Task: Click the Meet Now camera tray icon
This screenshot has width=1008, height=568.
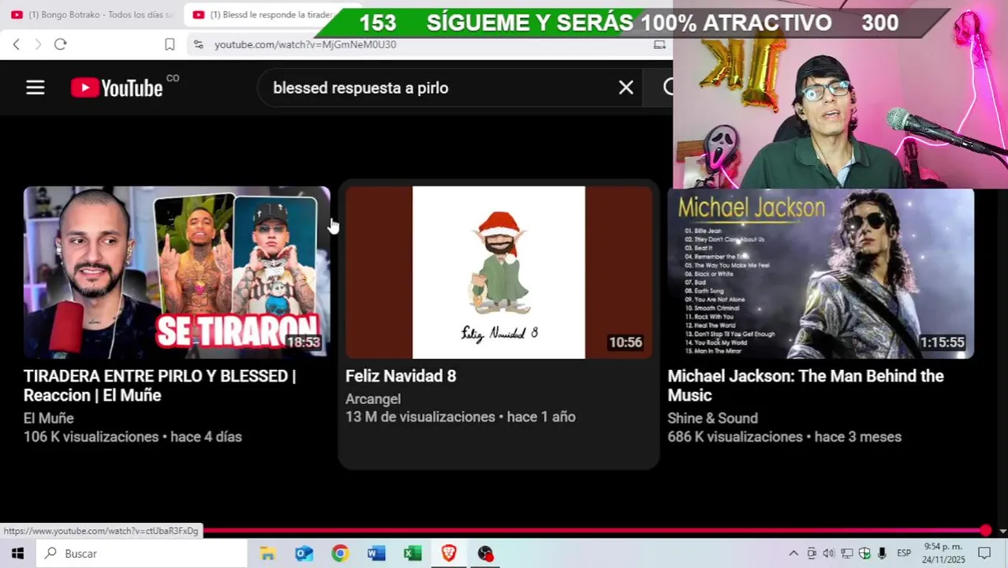Action: coord(812,553)
